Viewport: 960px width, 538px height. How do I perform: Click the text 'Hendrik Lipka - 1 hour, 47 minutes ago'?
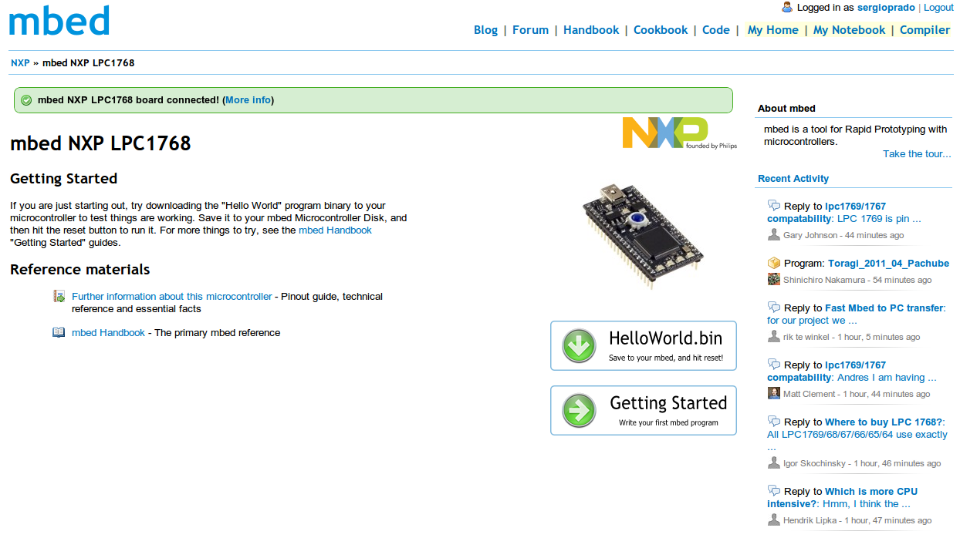pos(857,520)
